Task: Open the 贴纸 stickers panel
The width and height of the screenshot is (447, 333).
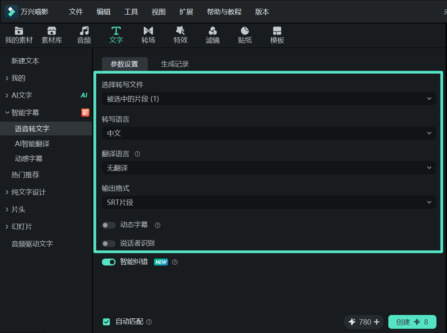Action: [x=245, y=35]
